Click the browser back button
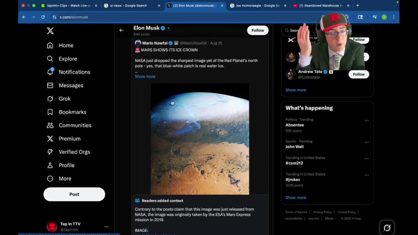Image resolution: width=418 pixels, height=235 pixels. 24,17
